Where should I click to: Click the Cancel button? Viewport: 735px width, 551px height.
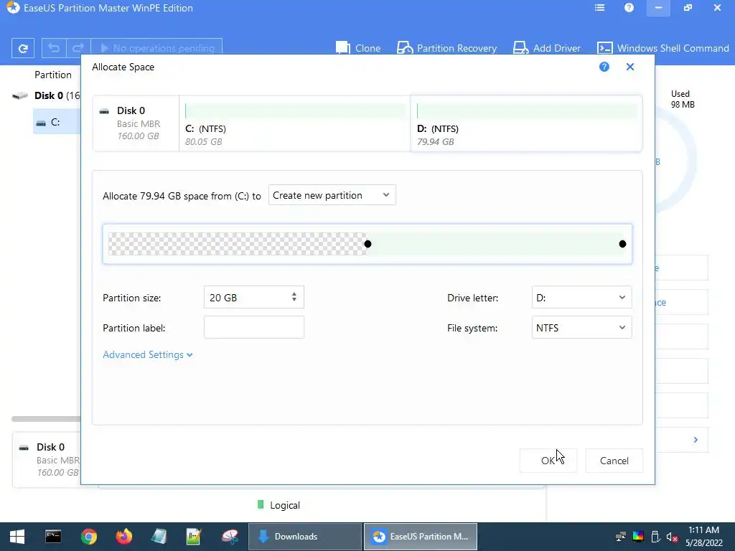pos(614,461)
